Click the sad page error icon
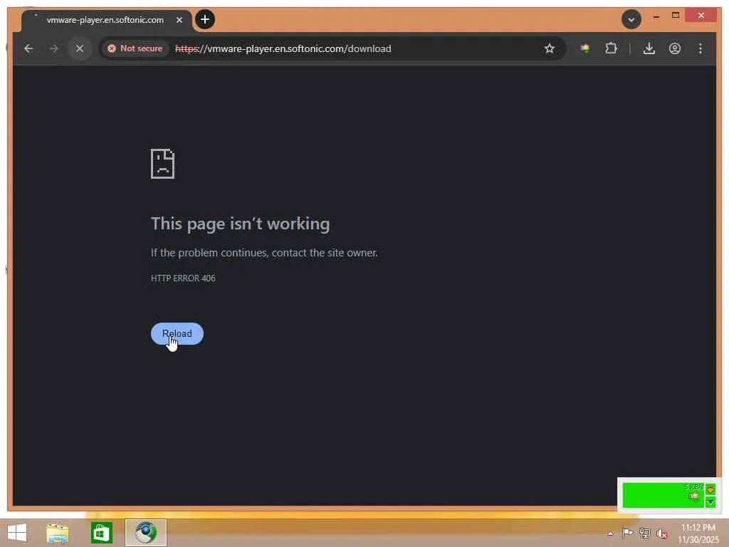This screenshot has width=729, height=547. click(x=163, y=164)
